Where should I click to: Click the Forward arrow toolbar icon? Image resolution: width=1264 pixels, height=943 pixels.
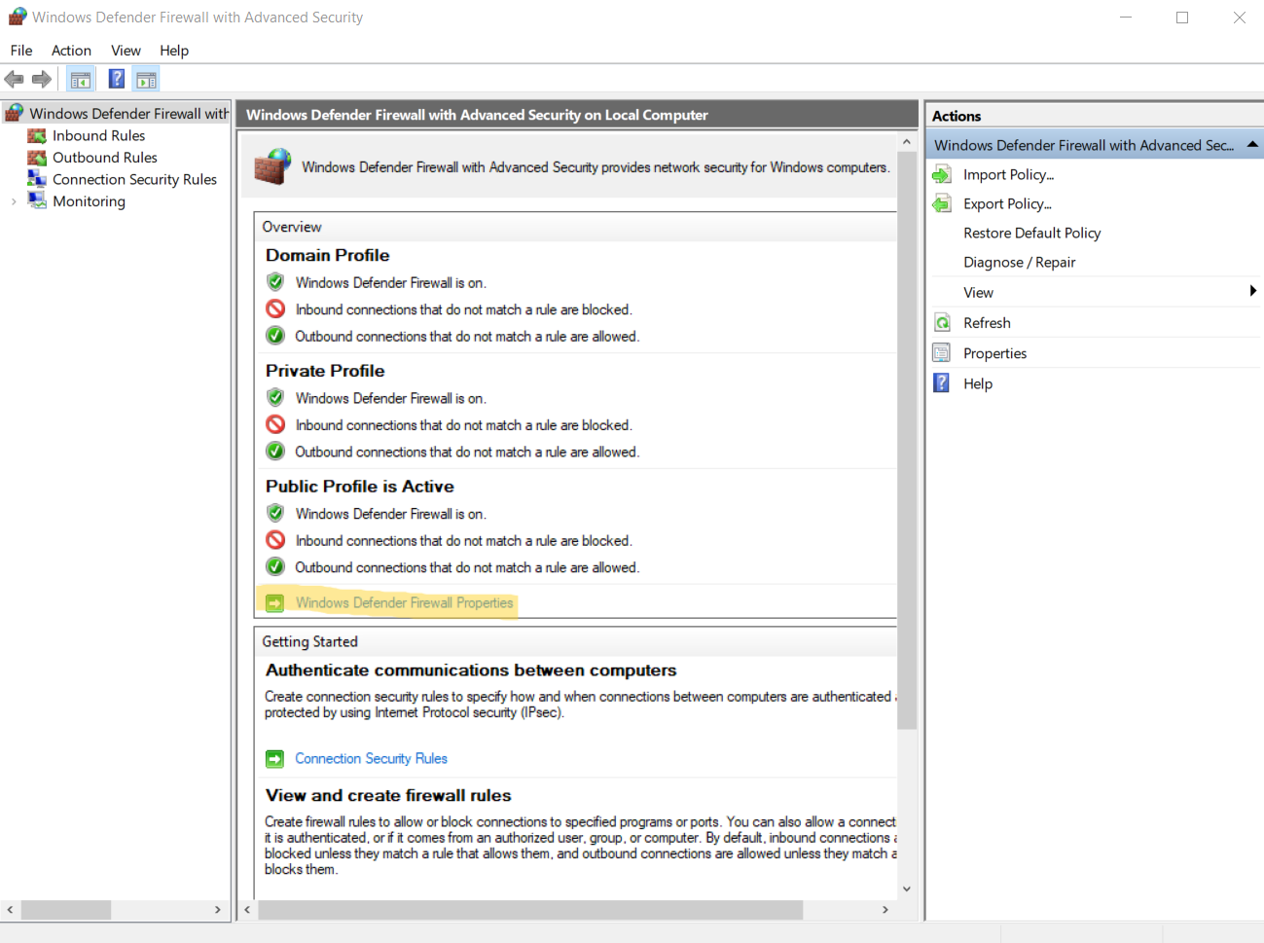pyautogui.click(x=42, y=80)
